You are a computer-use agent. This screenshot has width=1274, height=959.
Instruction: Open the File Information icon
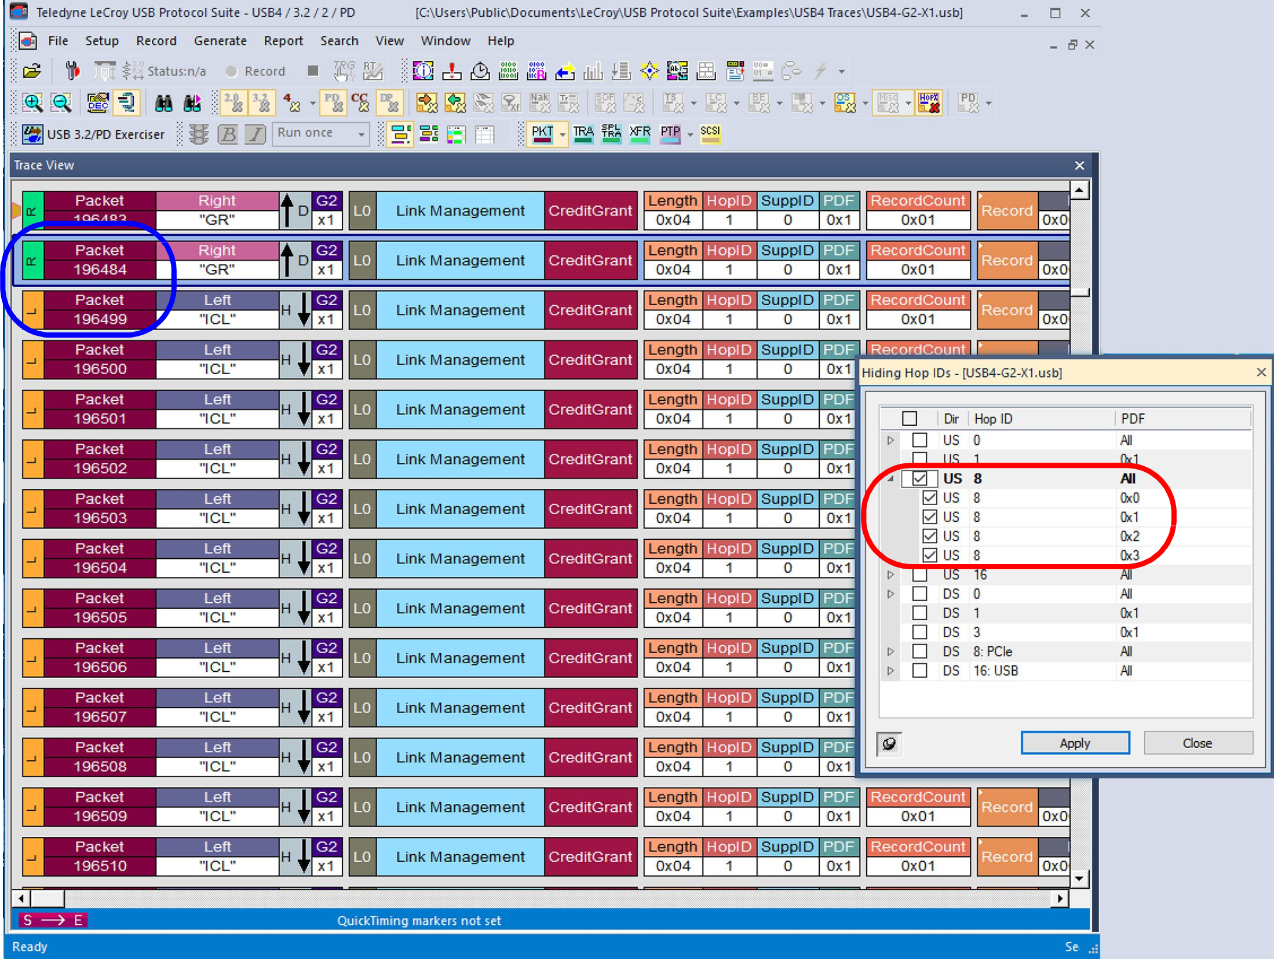pyautogui.click(x=423, y=71)
